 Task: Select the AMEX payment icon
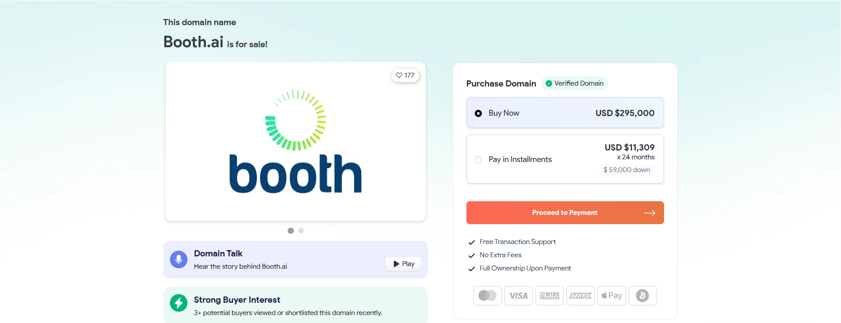coord(580,296)
